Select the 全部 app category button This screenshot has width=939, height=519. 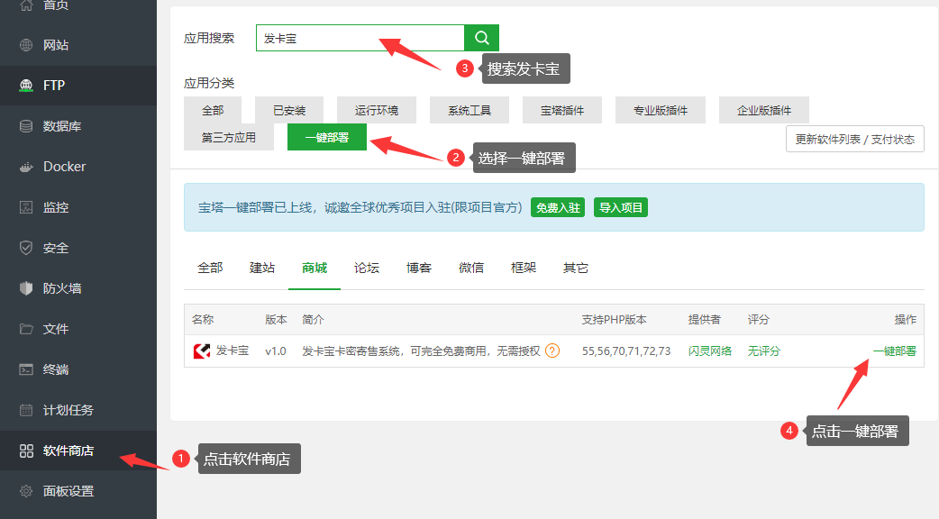213,110
